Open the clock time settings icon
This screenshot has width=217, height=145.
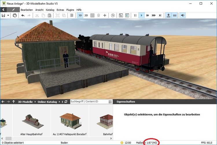113,15
